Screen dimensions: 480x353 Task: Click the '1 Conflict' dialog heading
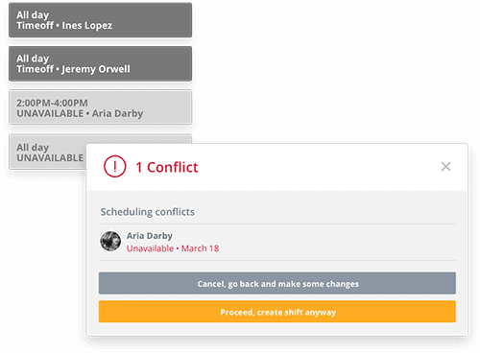(167, 167)
